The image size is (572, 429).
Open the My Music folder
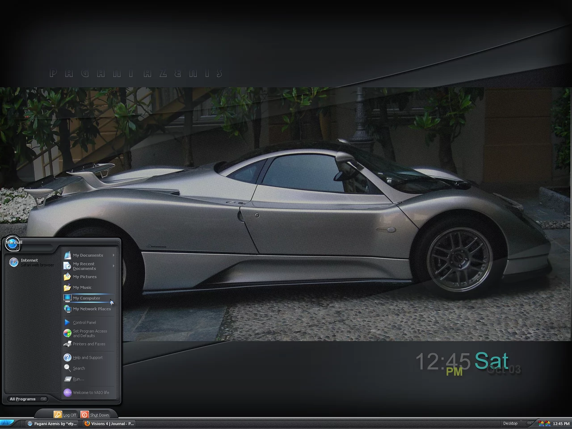[82, 288]
